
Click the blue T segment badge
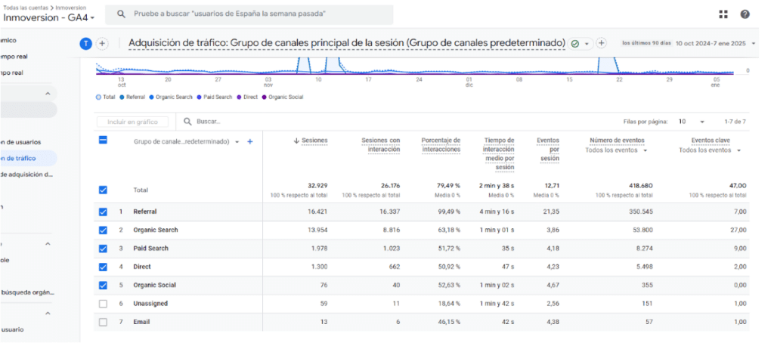pyautogui.click(x=85, y=44)
